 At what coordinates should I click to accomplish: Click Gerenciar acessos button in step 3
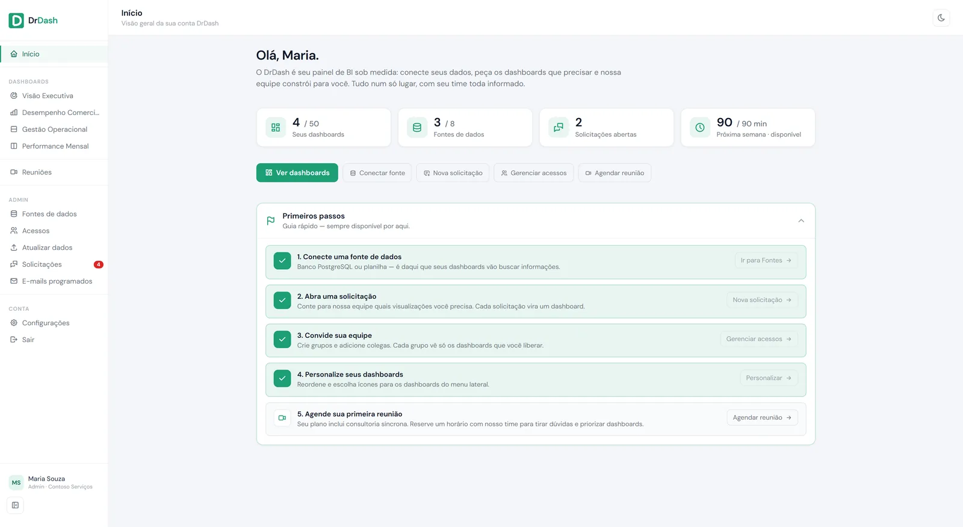(759, 339)
